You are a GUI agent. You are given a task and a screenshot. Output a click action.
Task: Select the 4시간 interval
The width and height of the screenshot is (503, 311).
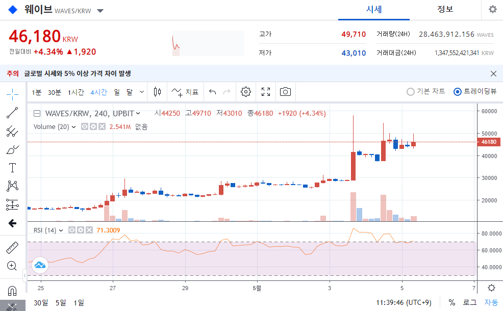click(x=98, y=92)
